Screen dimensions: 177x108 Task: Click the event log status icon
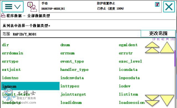pyautogui.click(x=157, y=4)
